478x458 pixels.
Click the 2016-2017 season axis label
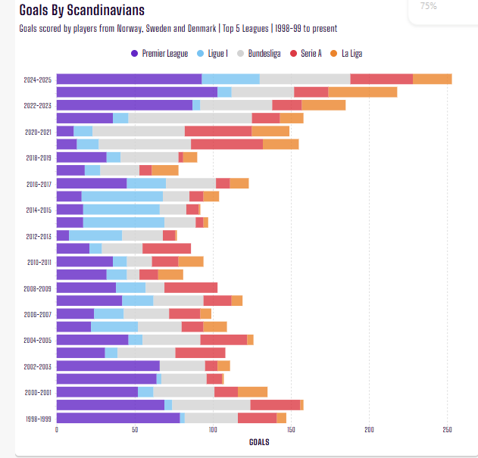tap(37, 183)
